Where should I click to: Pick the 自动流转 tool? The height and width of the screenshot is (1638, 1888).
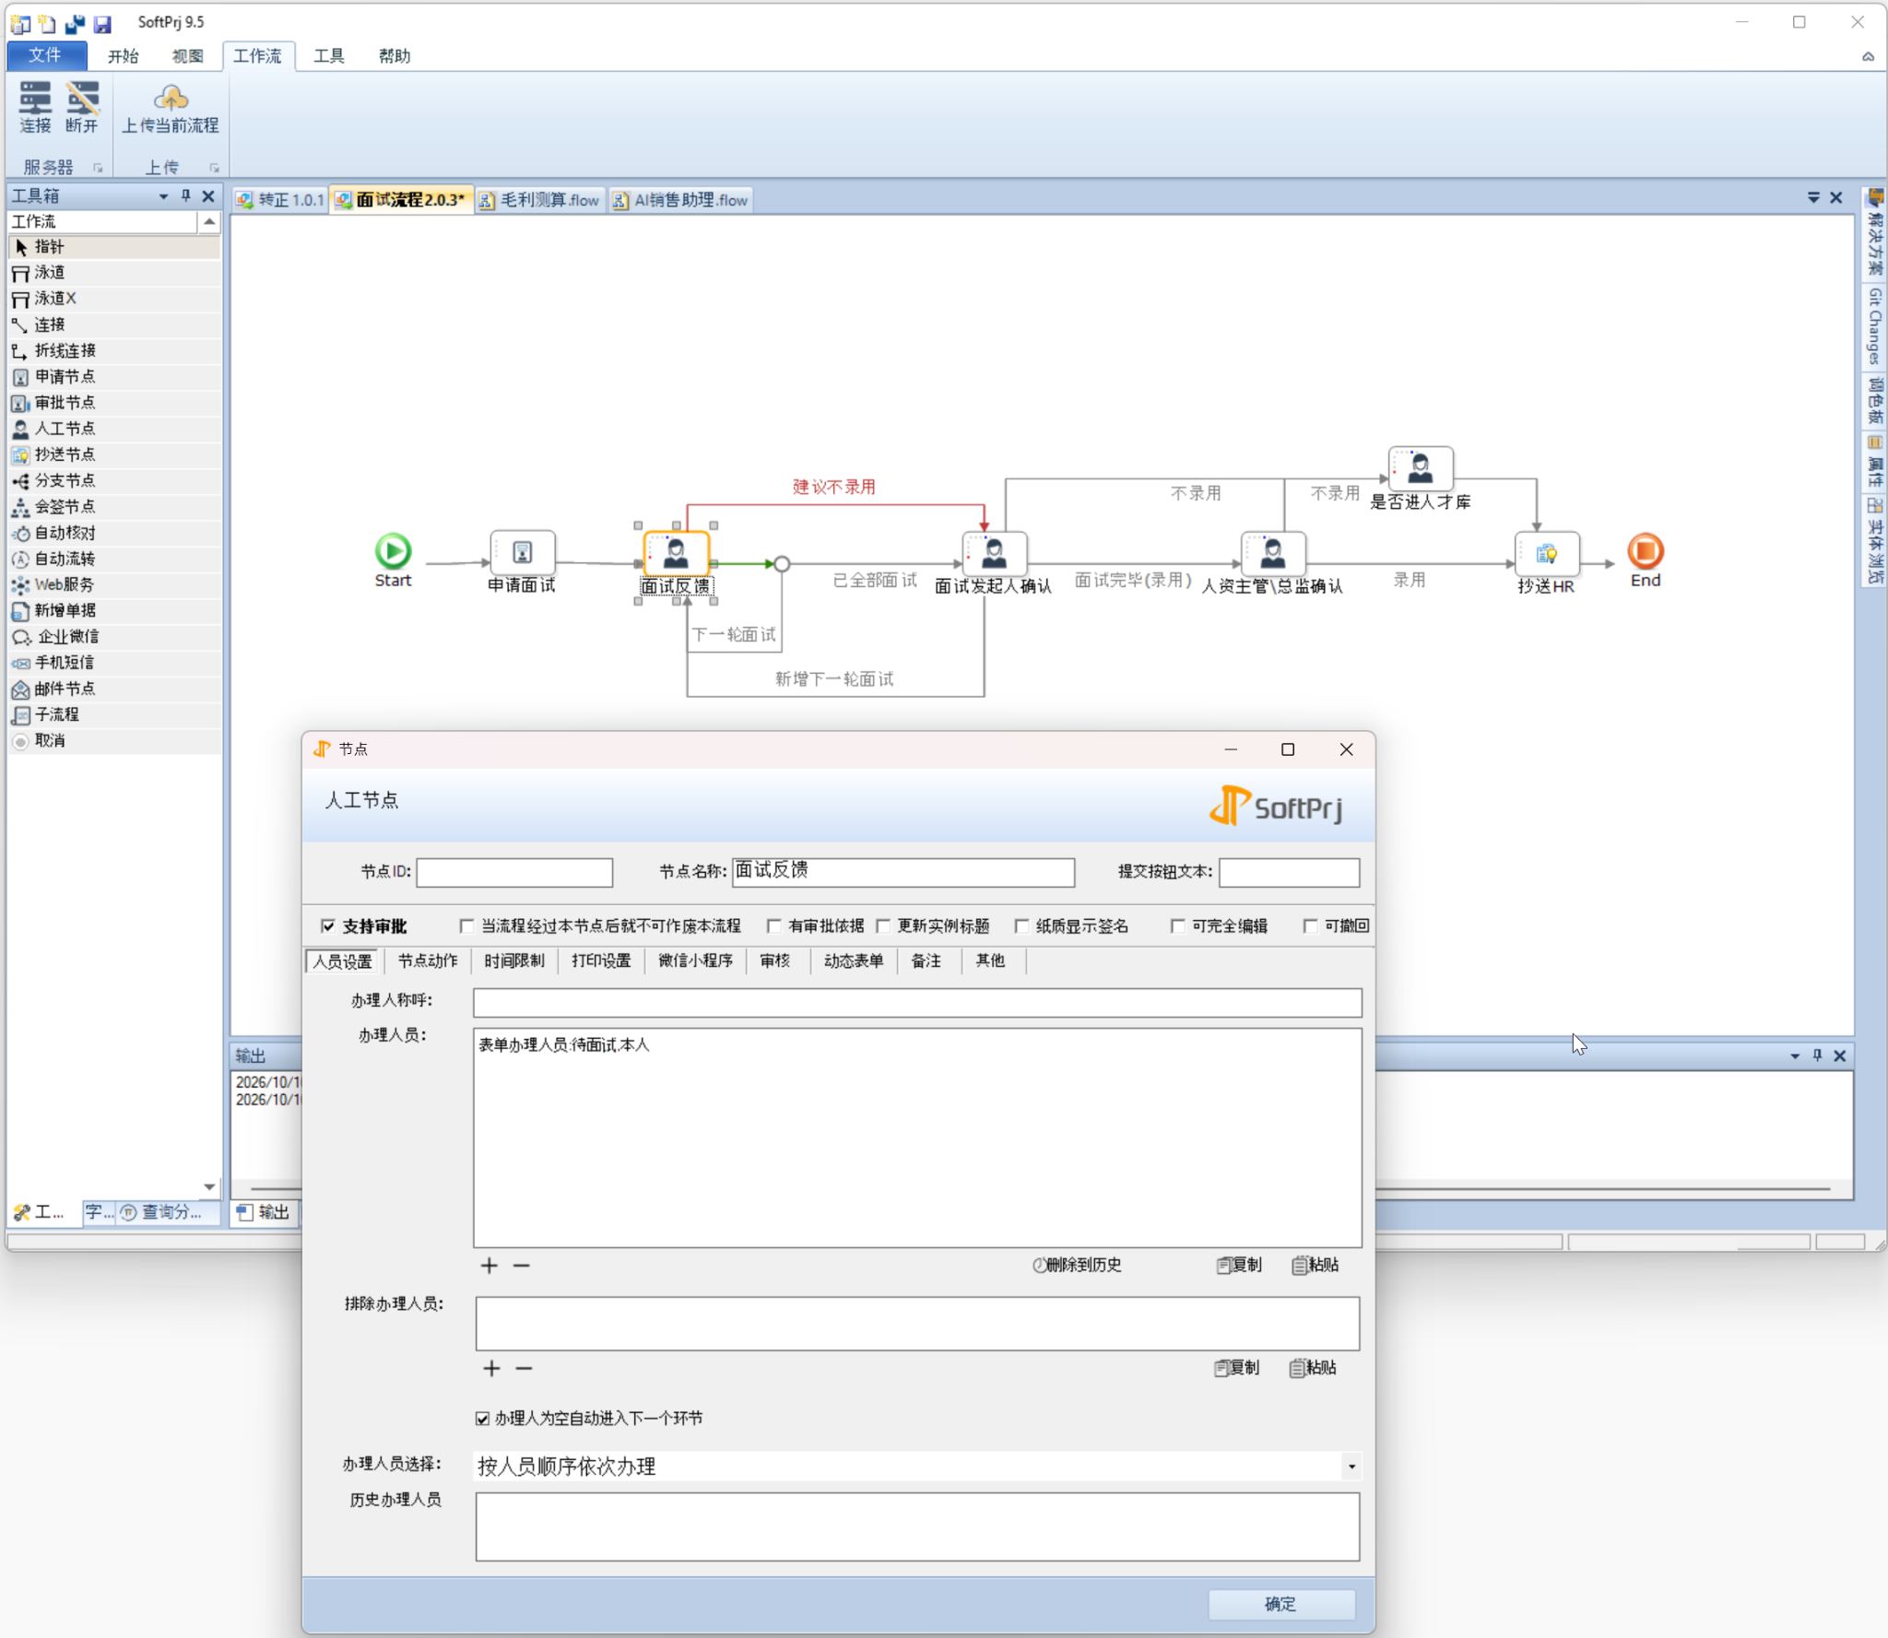(114, 559)
